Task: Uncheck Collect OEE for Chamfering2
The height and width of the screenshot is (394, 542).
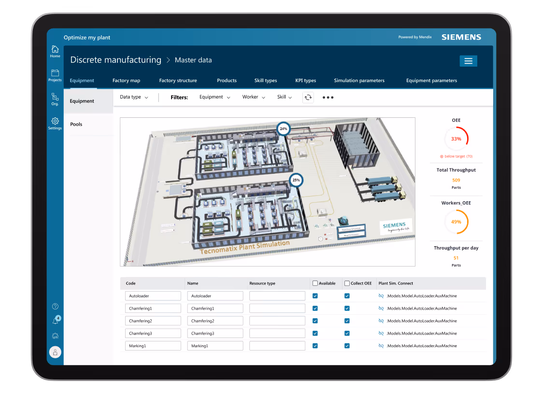Action: click(347, 321)
